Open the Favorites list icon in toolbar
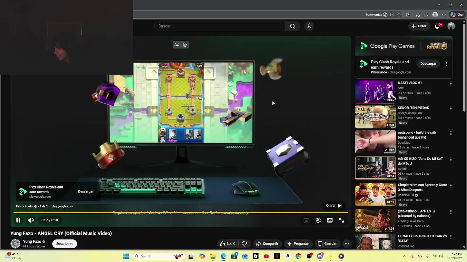This screenshot has width=467, height=262. click(427, 15)
